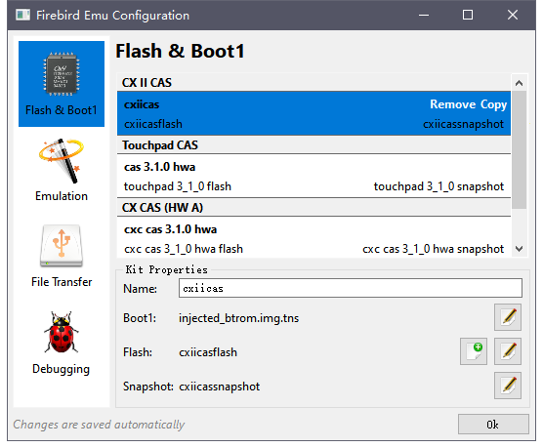
Task: Click the CX CAS (HW A) group header
Action: click(313, 207)
